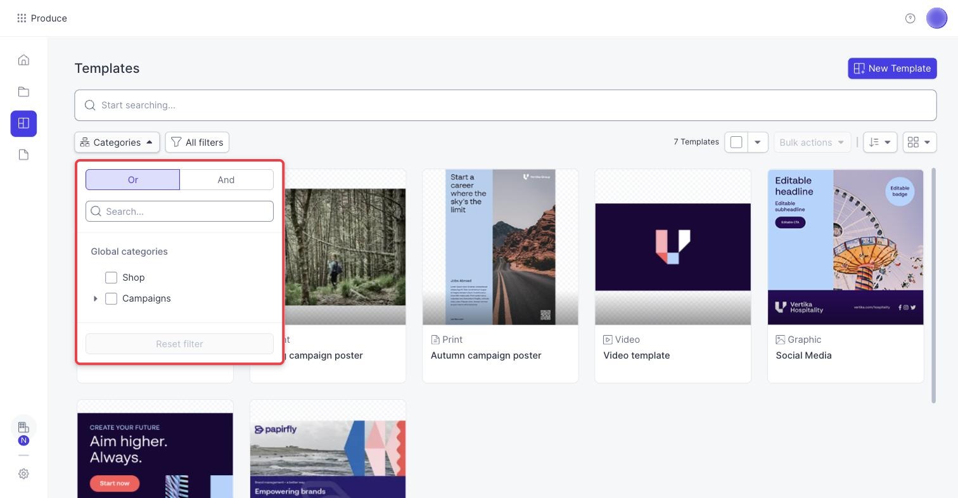
Task: Open settings gear in sidebar
Action: click(x=23, y=474)
